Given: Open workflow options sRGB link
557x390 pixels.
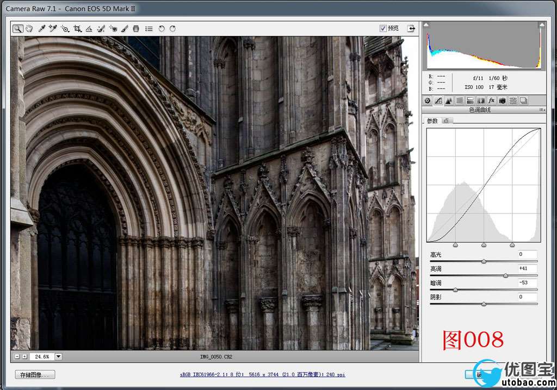Looking at the screenshot, I should 262,375.
